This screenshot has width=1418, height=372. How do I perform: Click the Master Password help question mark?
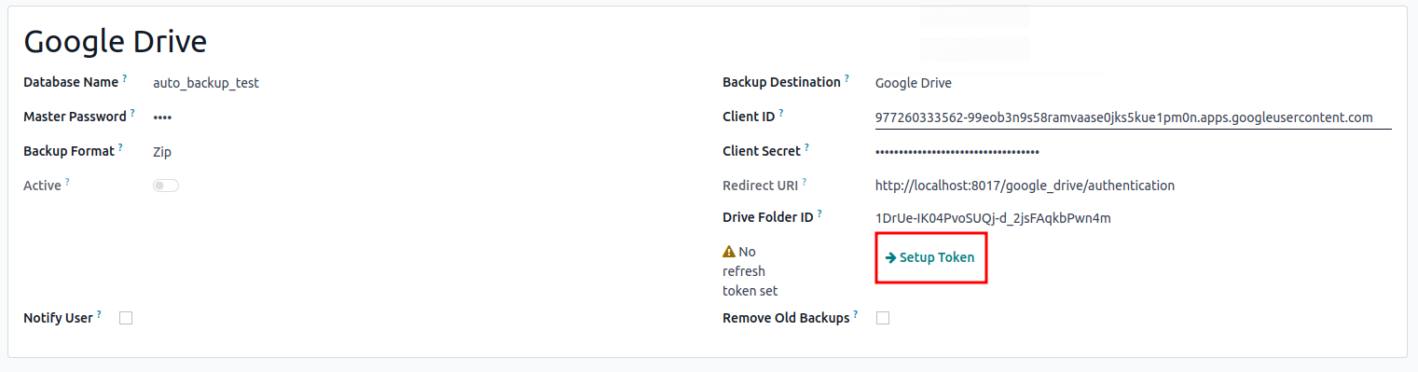(x=132, y=114)
